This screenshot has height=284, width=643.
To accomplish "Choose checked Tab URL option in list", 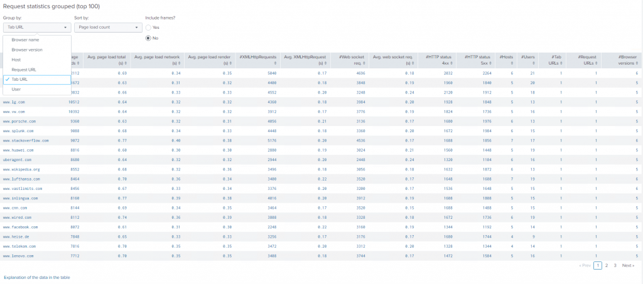I will pos(37,80).
